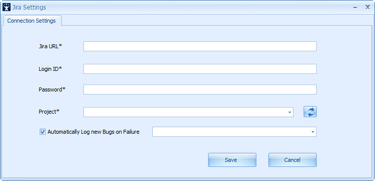Screen dimensions: 375x181
Task: Click inside the Project combo box field
Action: coord(188,112)
